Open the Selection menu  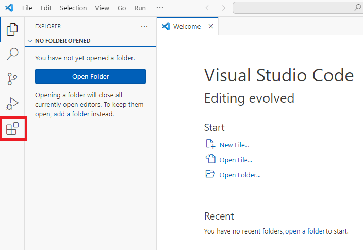(x=73, y=8)
